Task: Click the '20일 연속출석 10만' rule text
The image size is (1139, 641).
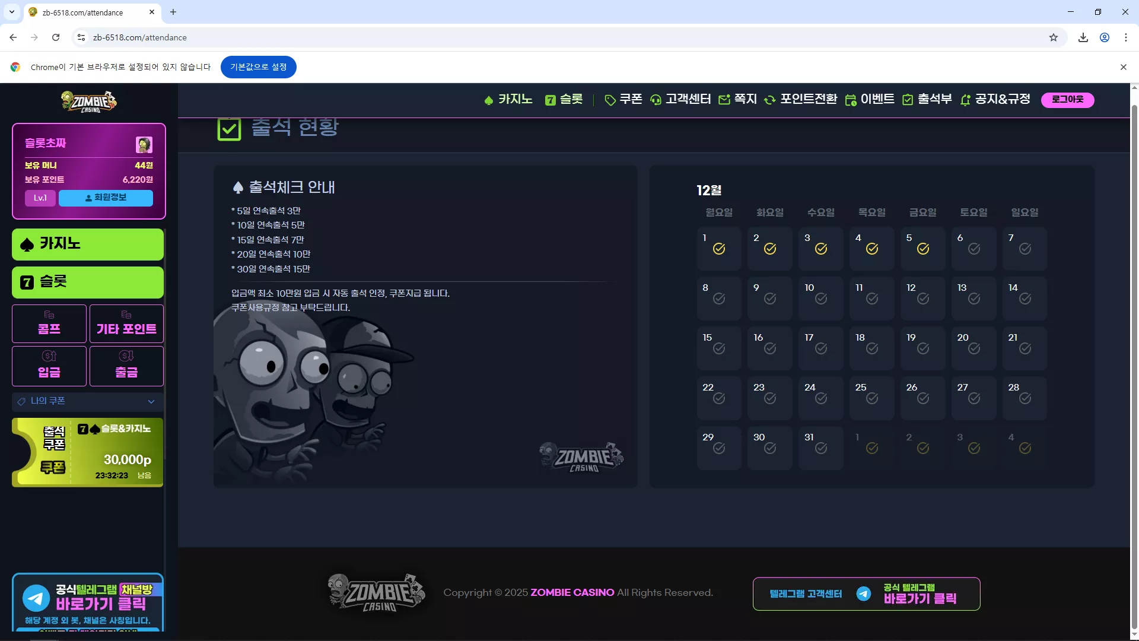Action: 271,254
